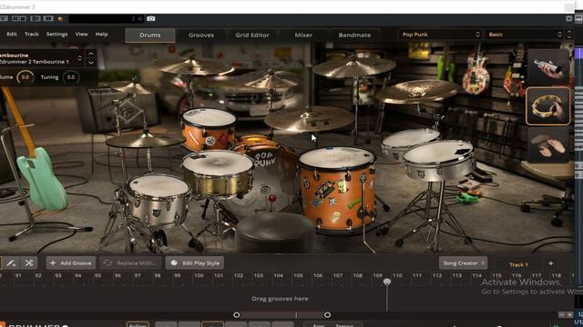
Task: Open the Track menu
Action: (x=32, y=35)
